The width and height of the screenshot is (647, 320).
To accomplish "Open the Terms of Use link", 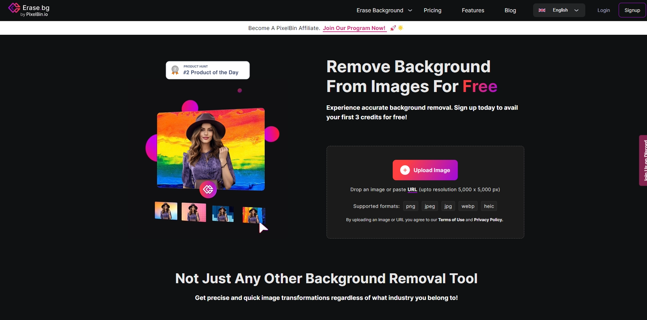I will (451, 220).
